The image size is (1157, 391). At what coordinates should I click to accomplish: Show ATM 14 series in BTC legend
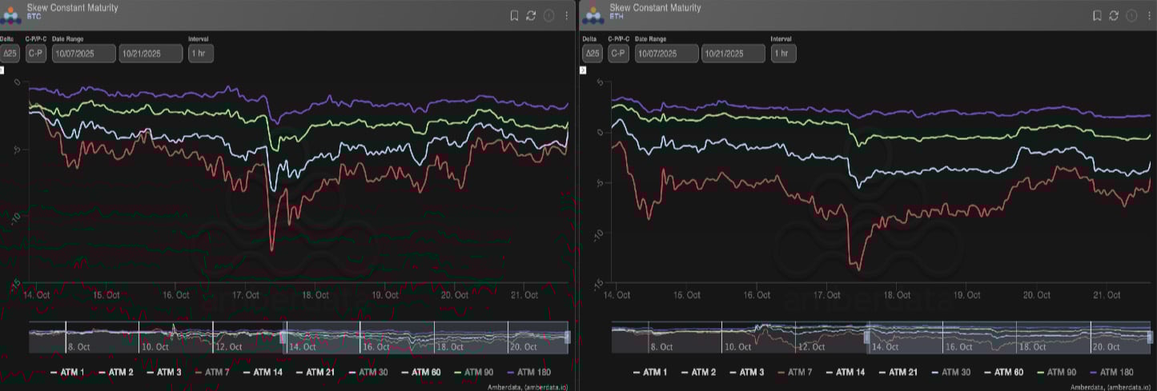click(x=268, y=372)
